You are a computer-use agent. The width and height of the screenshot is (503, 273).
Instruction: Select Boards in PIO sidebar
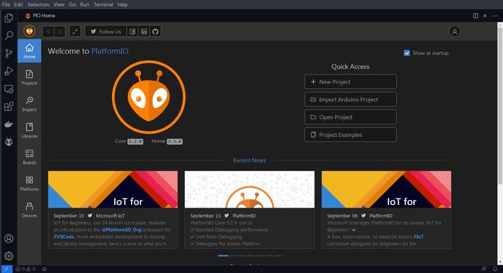[x=29, y=157]
